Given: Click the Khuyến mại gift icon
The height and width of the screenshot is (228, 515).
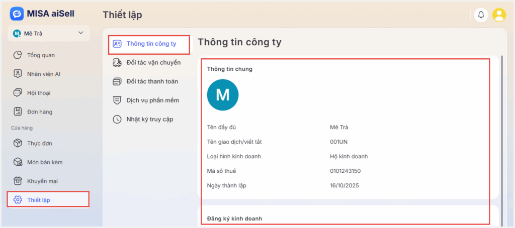Looking at the screenshot, I should [18, 181].
